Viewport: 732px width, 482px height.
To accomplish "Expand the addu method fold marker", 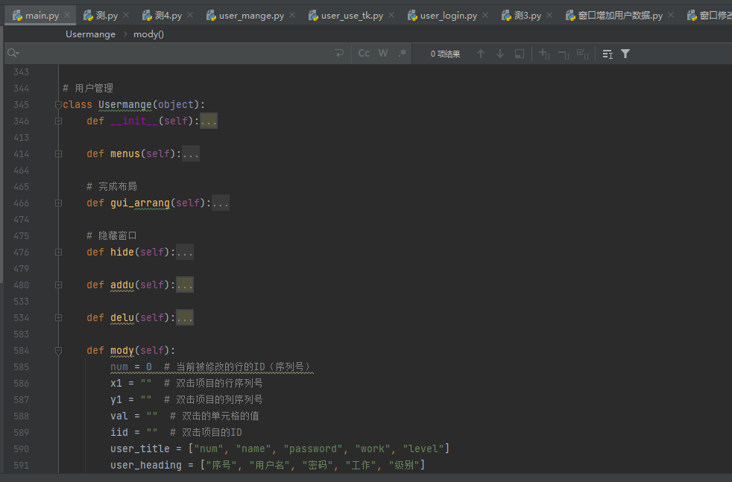I will click(58, 285).
